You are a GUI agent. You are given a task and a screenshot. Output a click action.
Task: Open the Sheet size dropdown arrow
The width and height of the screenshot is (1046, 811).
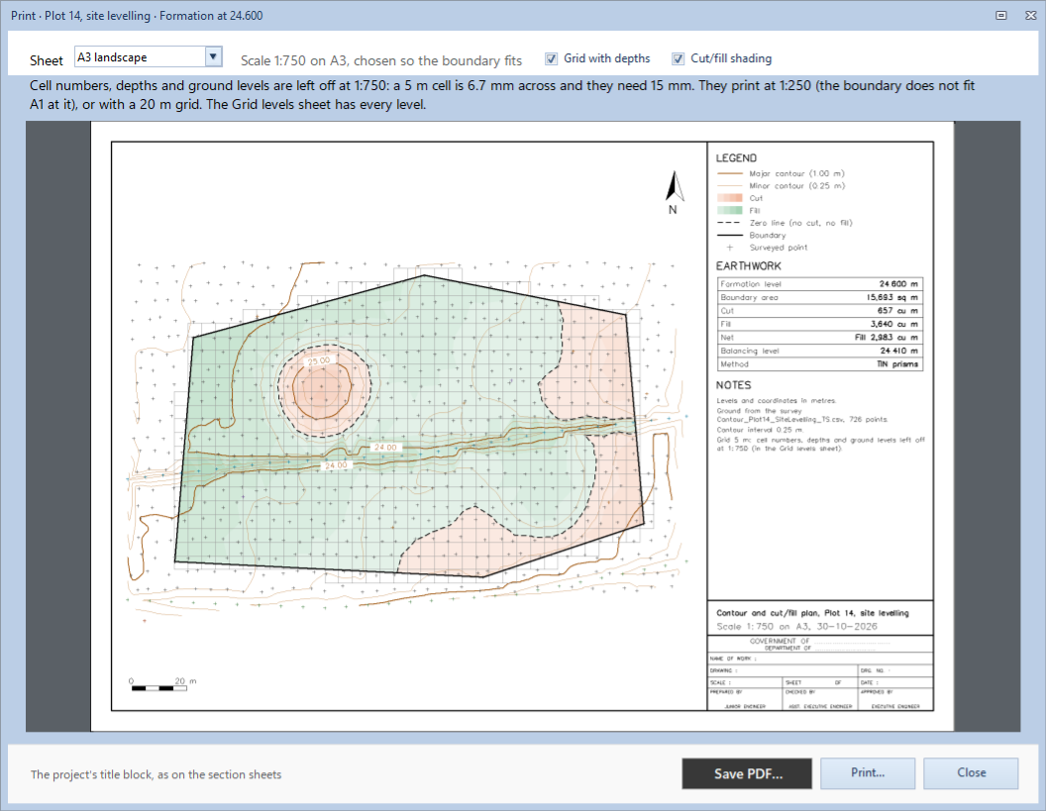213,56
